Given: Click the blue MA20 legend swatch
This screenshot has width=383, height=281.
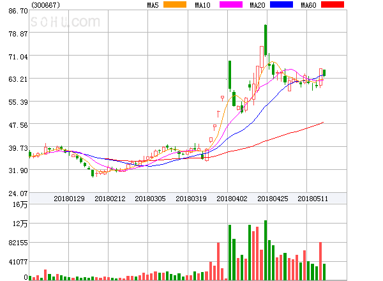Looking at the screenshot, I should point(282,4).
